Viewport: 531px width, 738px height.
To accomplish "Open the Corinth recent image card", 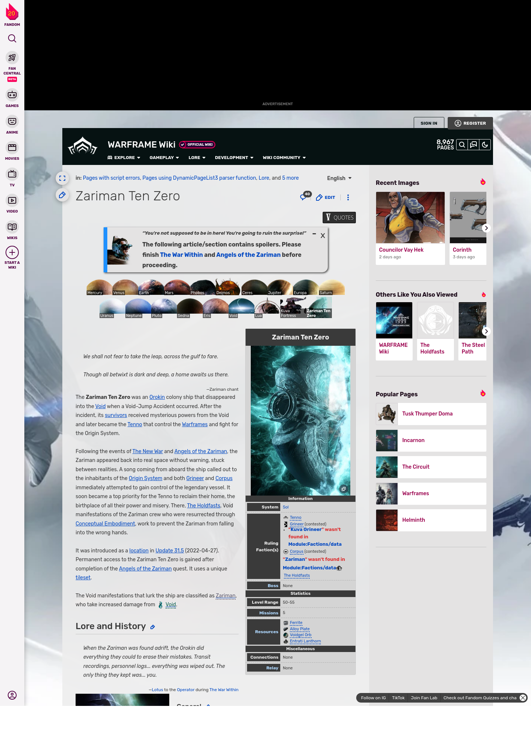I will coord(468,228).
